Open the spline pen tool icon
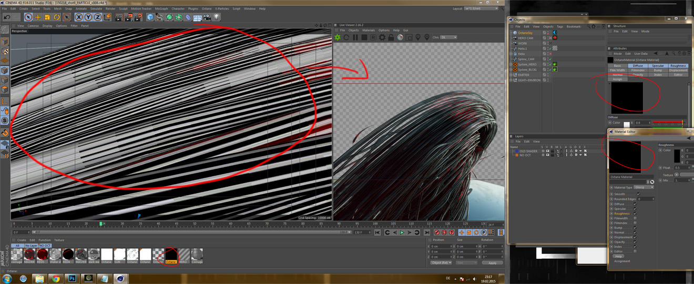The height and width of the screenshot is (284, 694). pos(160,17)
